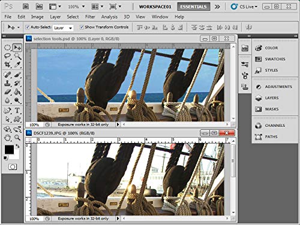Reset default foreground and background colors
The width and height of the screenshot is (300, 225).
[5, 158]
